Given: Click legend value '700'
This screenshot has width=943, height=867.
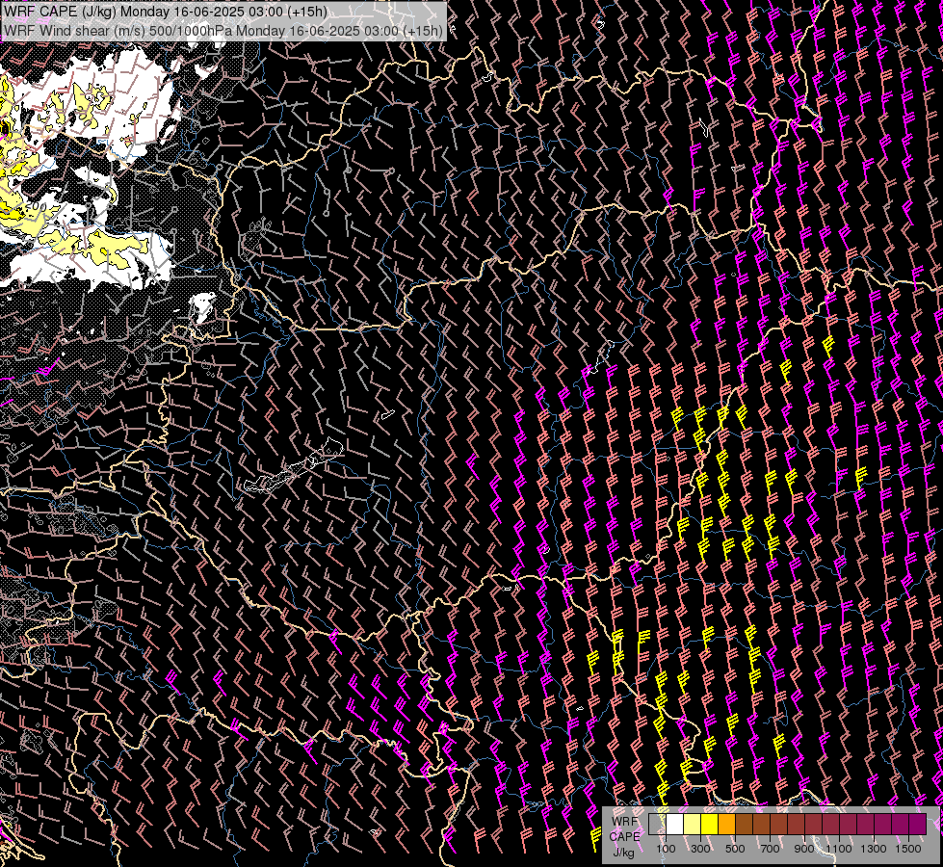Looking at the screenshot, I should 770,849.
